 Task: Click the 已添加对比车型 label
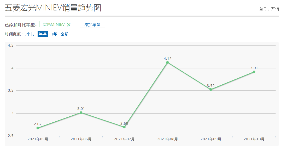[x=21, y=25]
